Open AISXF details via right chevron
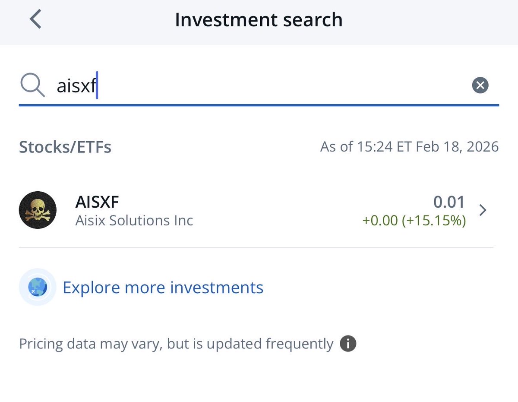The width and height of the screenshot is (518, 402). pyautogui.click(x=483, y=210)
